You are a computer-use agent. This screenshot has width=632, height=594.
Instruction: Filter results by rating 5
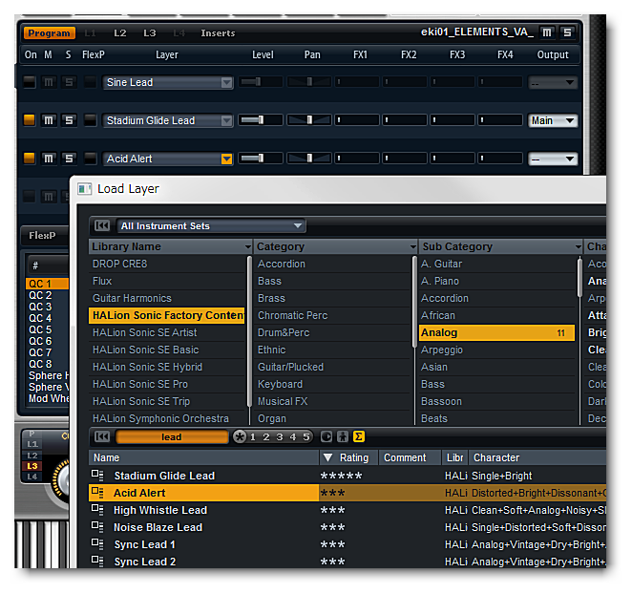tap(305, 437)
